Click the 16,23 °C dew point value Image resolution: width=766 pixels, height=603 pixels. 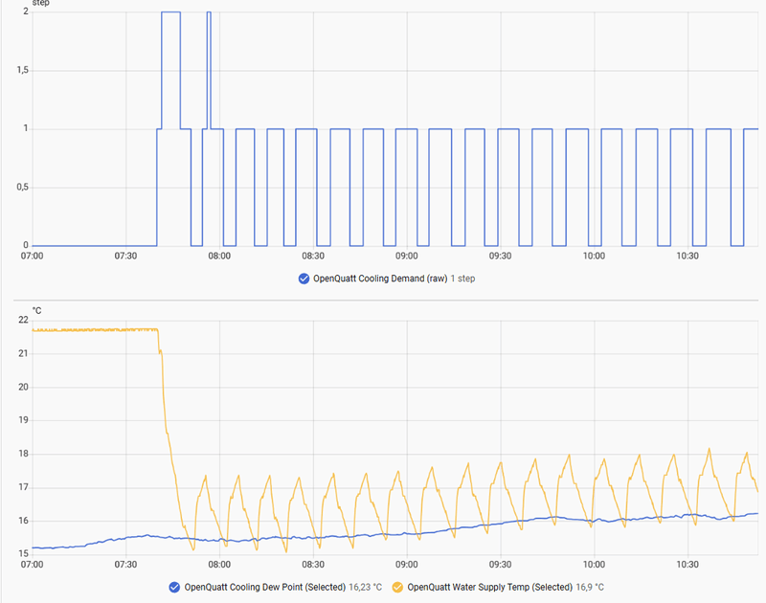tap(366, 588)
